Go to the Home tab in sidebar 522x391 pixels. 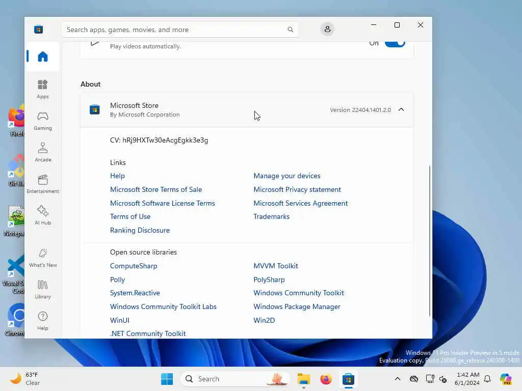tap(43, 57)
